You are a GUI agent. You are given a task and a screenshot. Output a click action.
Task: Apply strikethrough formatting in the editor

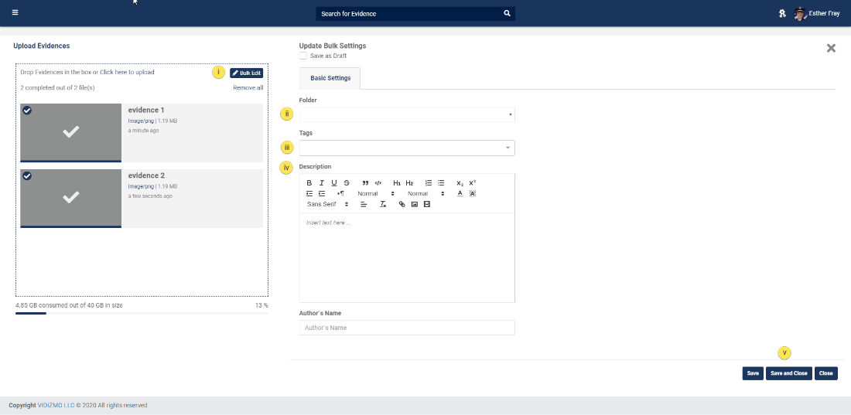pyautogui.click(x=347, y=182)
